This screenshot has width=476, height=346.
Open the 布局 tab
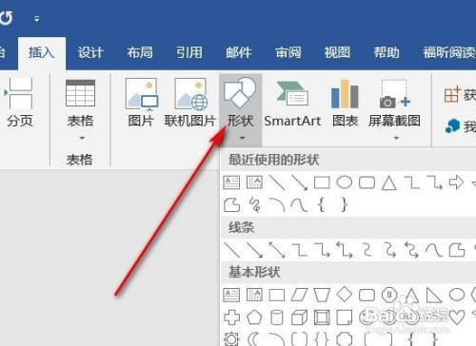(140, 52)
